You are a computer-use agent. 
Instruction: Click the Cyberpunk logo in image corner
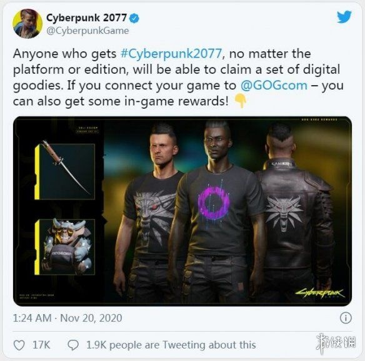click(320, 293)
